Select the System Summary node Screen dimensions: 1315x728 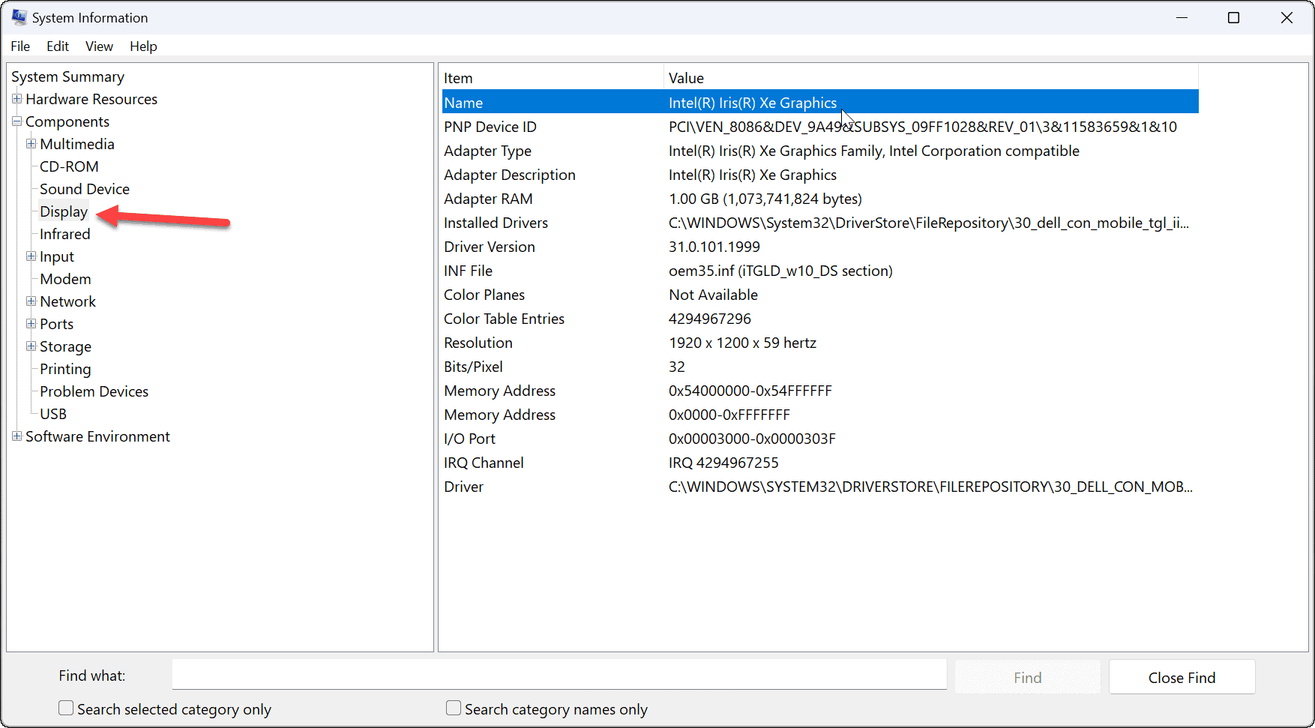(67, 76)
